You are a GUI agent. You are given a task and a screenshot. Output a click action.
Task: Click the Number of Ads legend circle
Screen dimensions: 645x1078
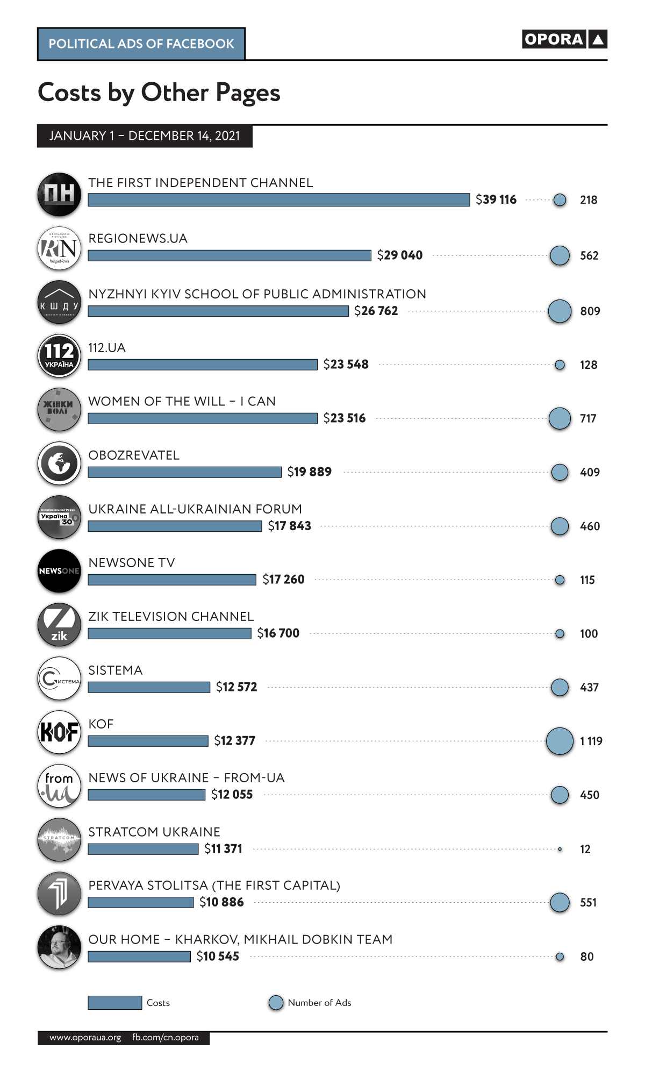[276, 1003]
